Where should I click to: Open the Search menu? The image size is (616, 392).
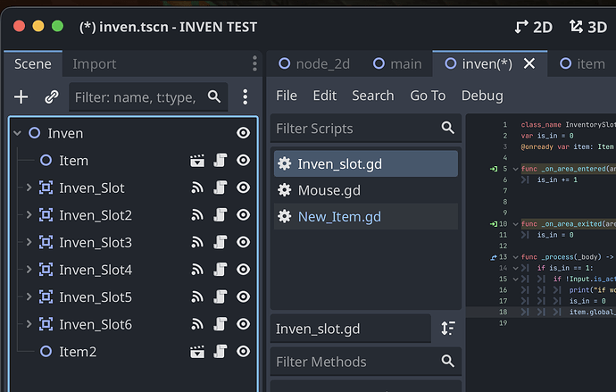(x=373, y=96)
